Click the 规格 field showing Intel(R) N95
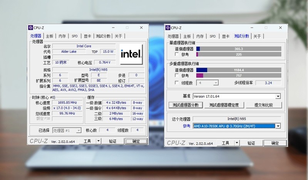Screen dimensions: 308x180 click(x=99, y=69)
